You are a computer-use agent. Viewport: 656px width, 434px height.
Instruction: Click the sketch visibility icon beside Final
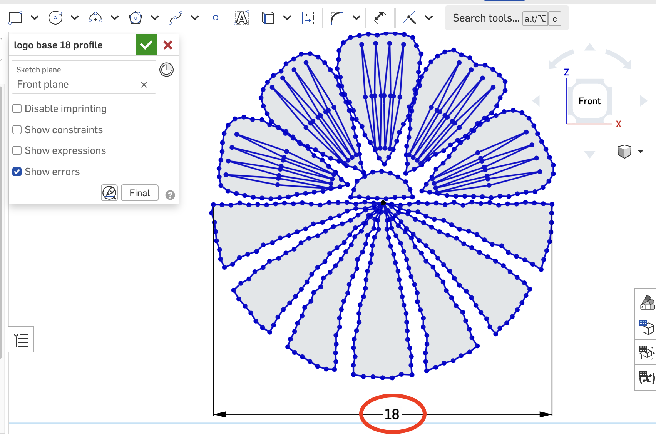pyautogui.click(x=109, y=193)
